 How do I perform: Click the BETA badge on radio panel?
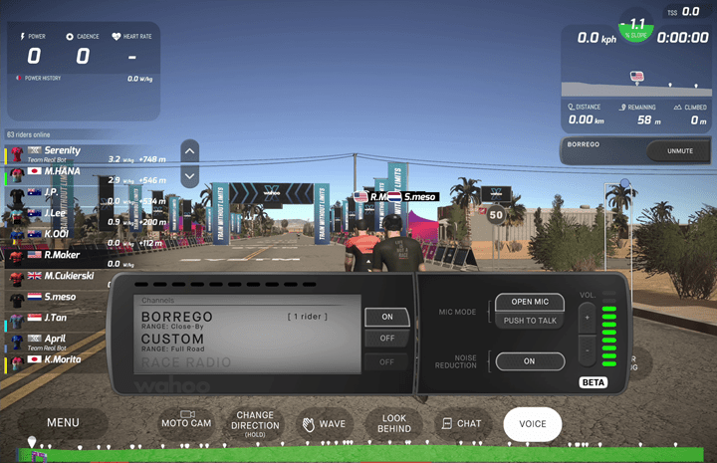pyautogui.click(x=594, y=382)
